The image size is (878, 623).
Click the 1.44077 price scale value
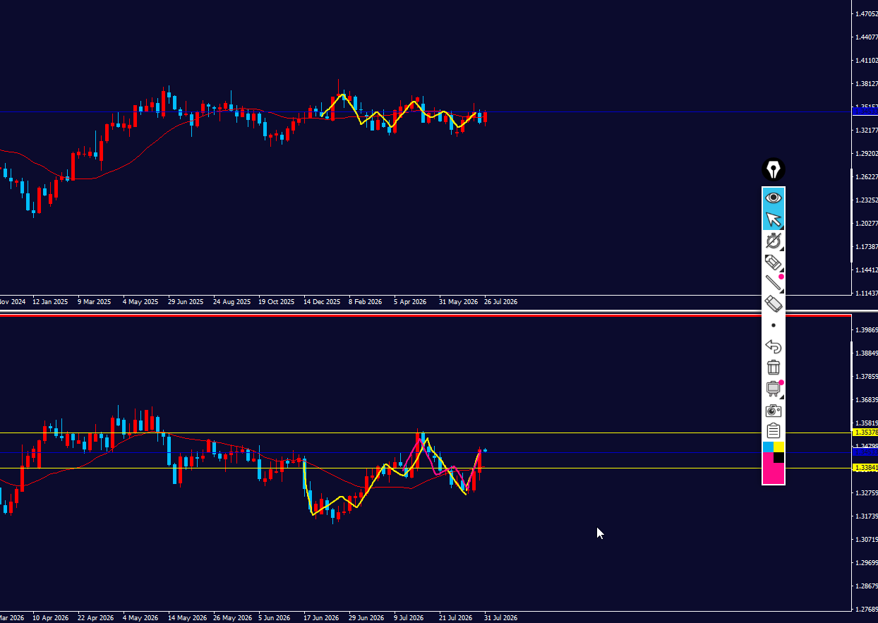[866, 37]
